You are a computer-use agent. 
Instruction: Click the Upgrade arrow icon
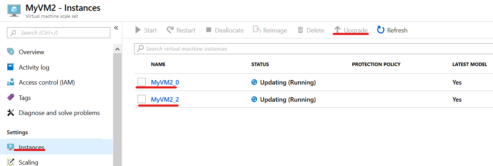pos(337,30)
